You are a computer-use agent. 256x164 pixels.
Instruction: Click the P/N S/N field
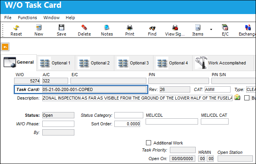click(x=233, y=81)
